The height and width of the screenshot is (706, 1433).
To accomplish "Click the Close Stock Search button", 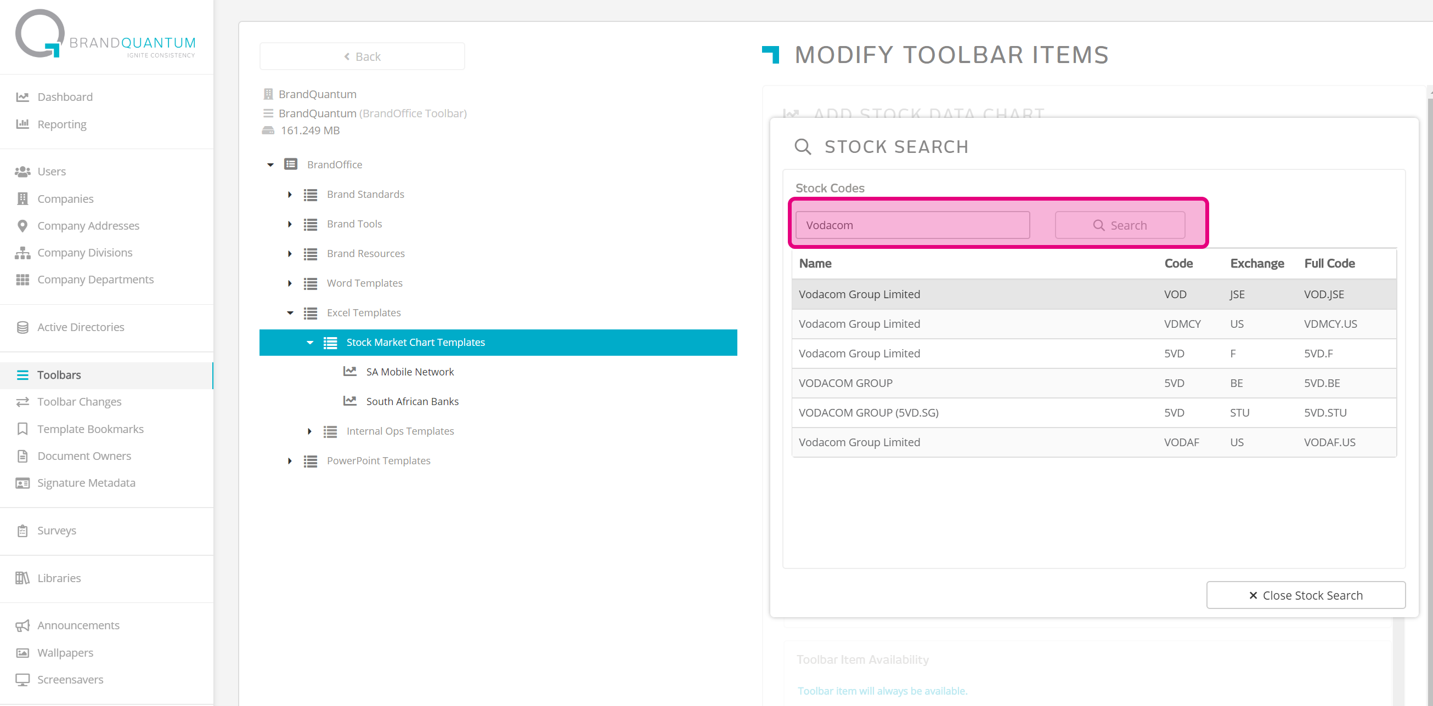I will coord(1305,595).
